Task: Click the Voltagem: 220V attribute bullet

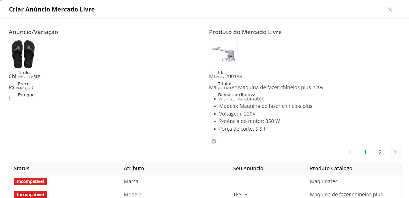Action: pyautogui.click(x=237, y=114)
